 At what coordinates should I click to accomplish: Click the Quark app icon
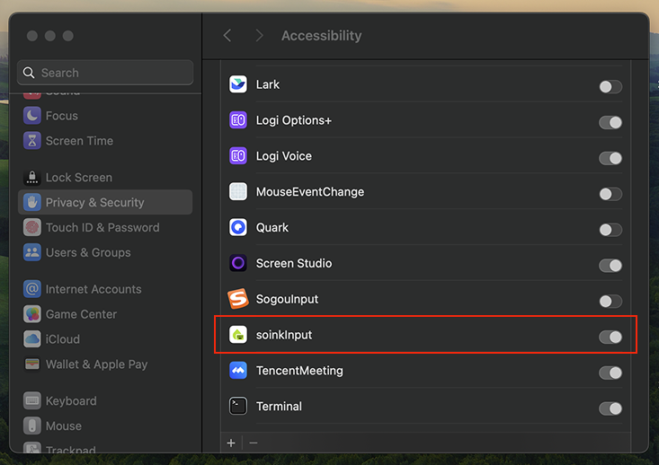coord(238,227)
